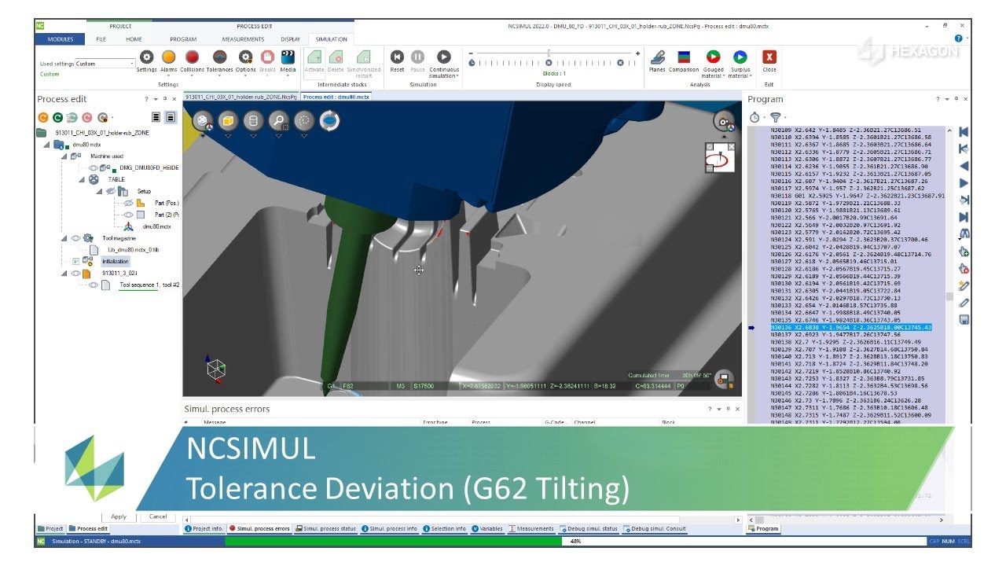Open Gouged material dropdown arrow
Image resolution: width=1006 pixels, height=566 pixels.
pyautogui.click(x=724, y=76)
